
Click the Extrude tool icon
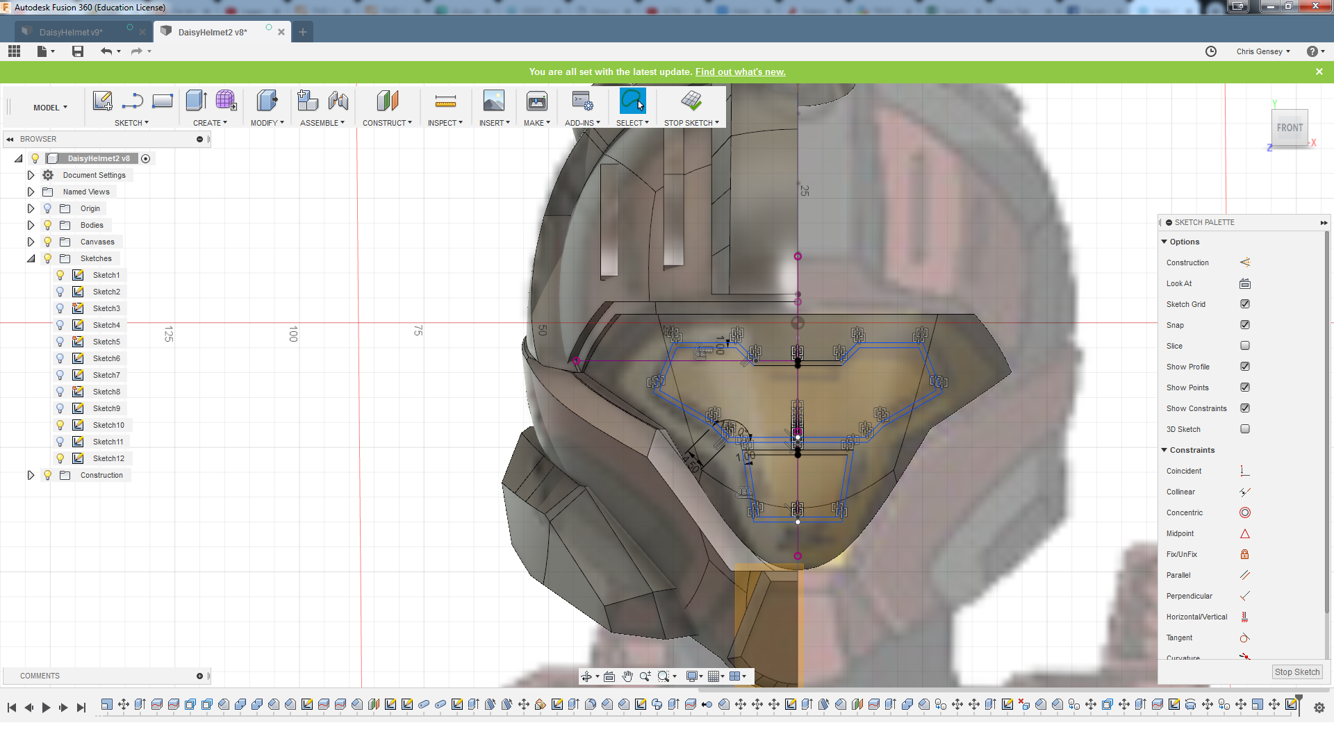coord(196,101)
